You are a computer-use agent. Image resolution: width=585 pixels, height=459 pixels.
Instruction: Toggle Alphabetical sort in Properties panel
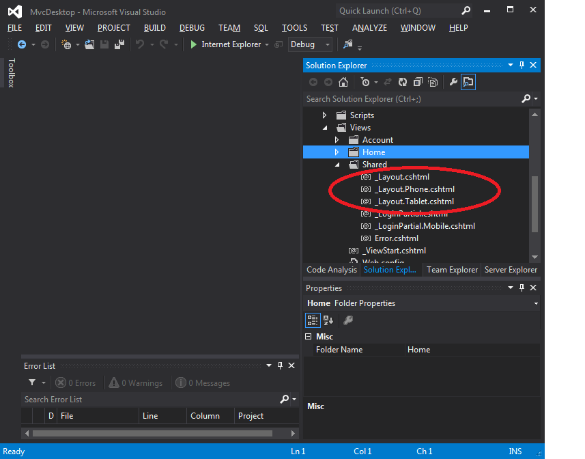(328, 320)
